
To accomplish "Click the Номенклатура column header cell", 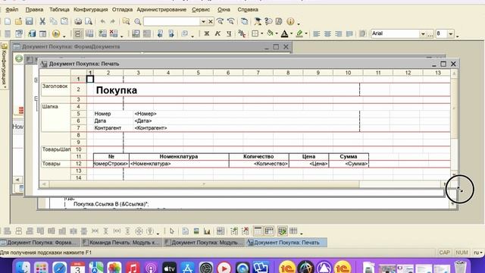I will point(179,157).
